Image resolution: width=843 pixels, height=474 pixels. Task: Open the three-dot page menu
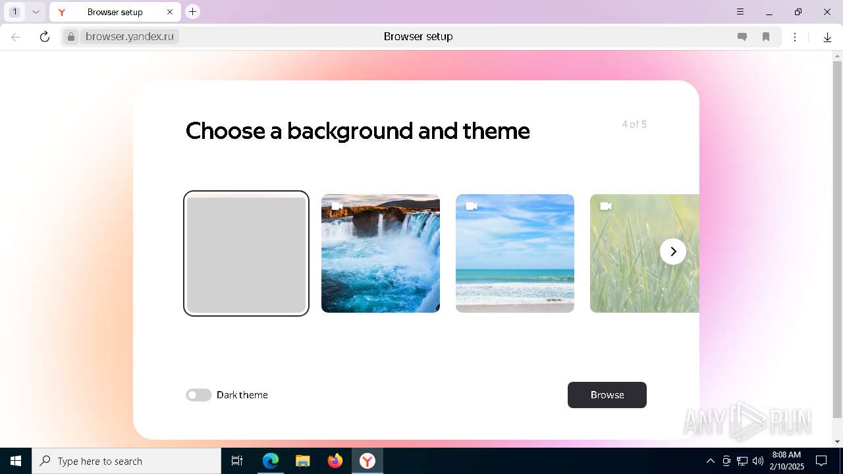click(796, 37)
